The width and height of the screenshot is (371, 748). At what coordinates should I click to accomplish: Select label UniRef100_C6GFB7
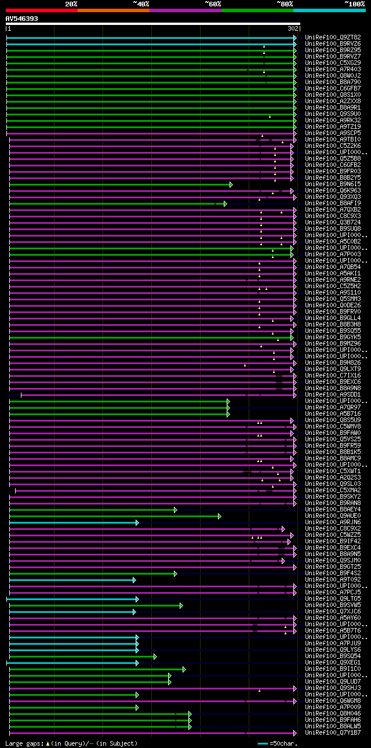click(x=333, y=88)
